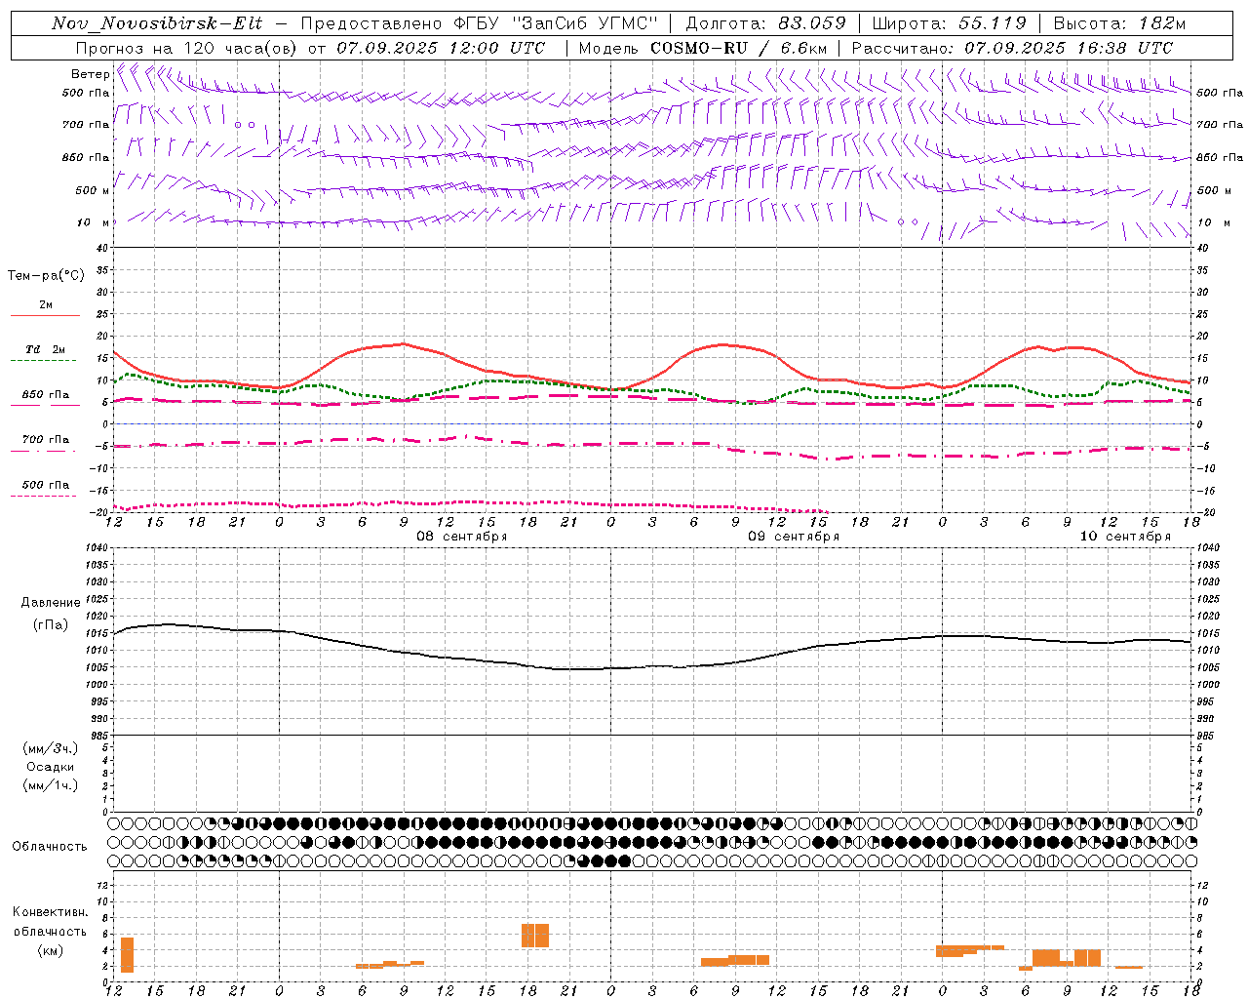Click the 'Рассчитано: 07.09.2025 16:38 UTC' timestamp
Image resolution: width=1248 pixels, height=999 pixels.
click(1012, 48)
